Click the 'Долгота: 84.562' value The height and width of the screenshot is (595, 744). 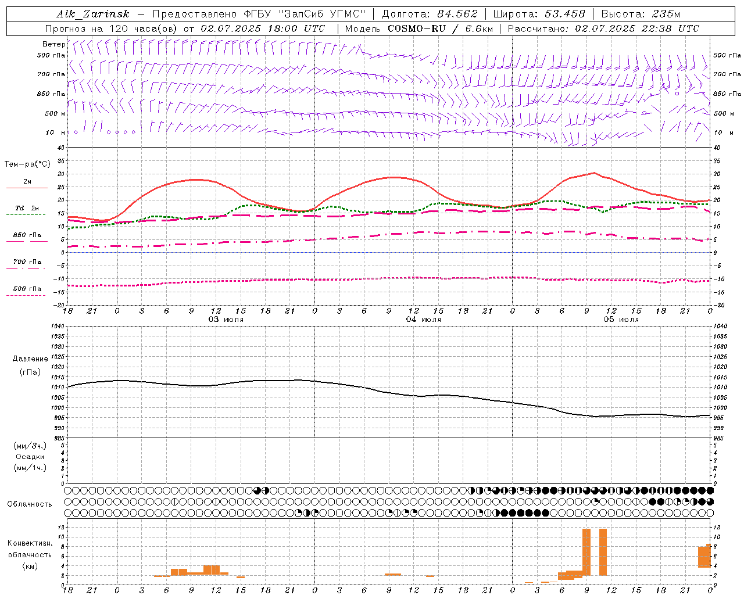point(430,14)
